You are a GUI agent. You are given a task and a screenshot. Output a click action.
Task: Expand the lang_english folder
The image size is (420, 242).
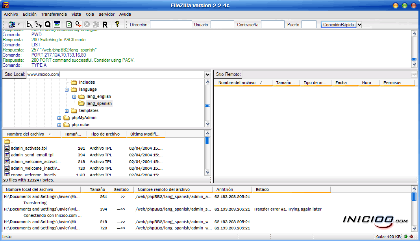click(x=74, y=97)
